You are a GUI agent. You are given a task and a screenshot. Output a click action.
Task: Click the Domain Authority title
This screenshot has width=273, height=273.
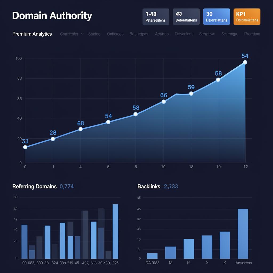pos(52,16)
